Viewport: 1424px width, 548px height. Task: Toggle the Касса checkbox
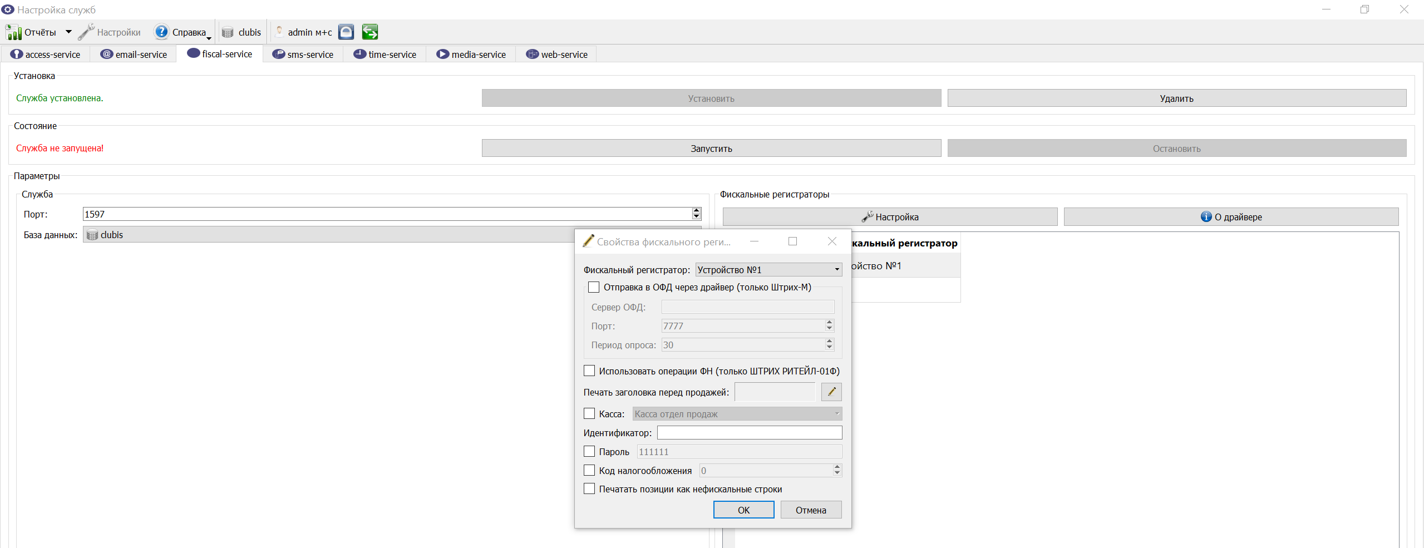[589, 413]
